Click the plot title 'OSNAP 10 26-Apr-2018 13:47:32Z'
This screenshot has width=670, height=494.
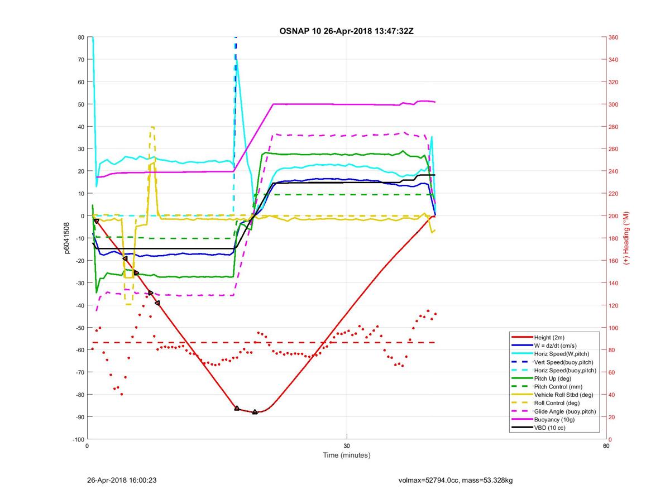pyautogui.click(x=346, y=31)
